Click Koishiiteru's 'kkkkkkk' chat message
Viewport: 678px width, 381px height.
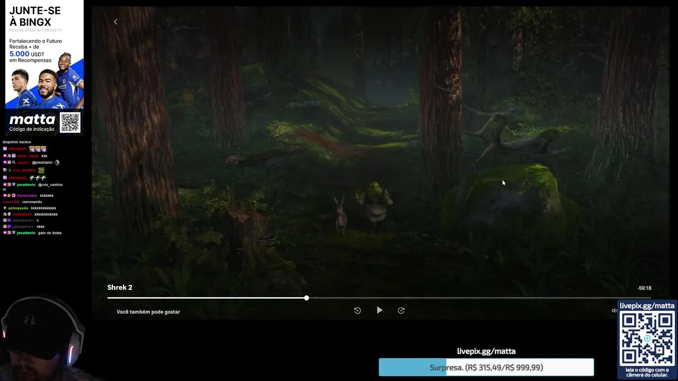click(x=47, y=195)
